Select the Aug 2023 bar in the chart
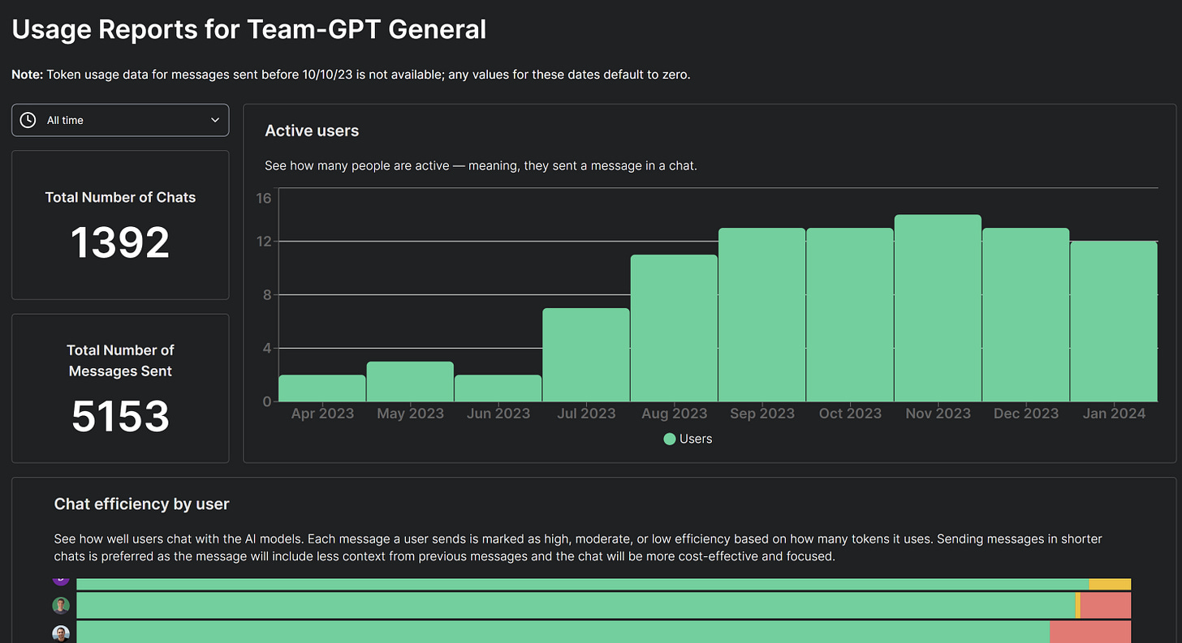Viewport: 1182px width, 643px height. (674, 328)
